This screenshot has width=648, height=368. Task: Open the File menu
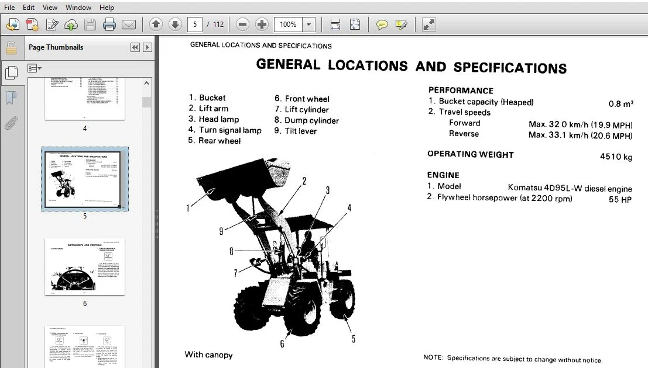pyautogui.click(x=9, y=8)
